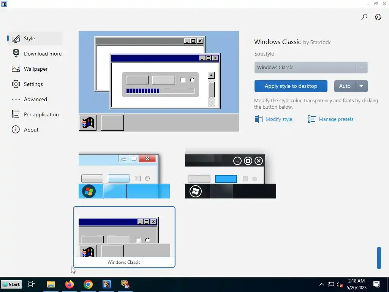This screenshot has width=389, height=292.
Task: Open the Style section
Action: [35, 38]
